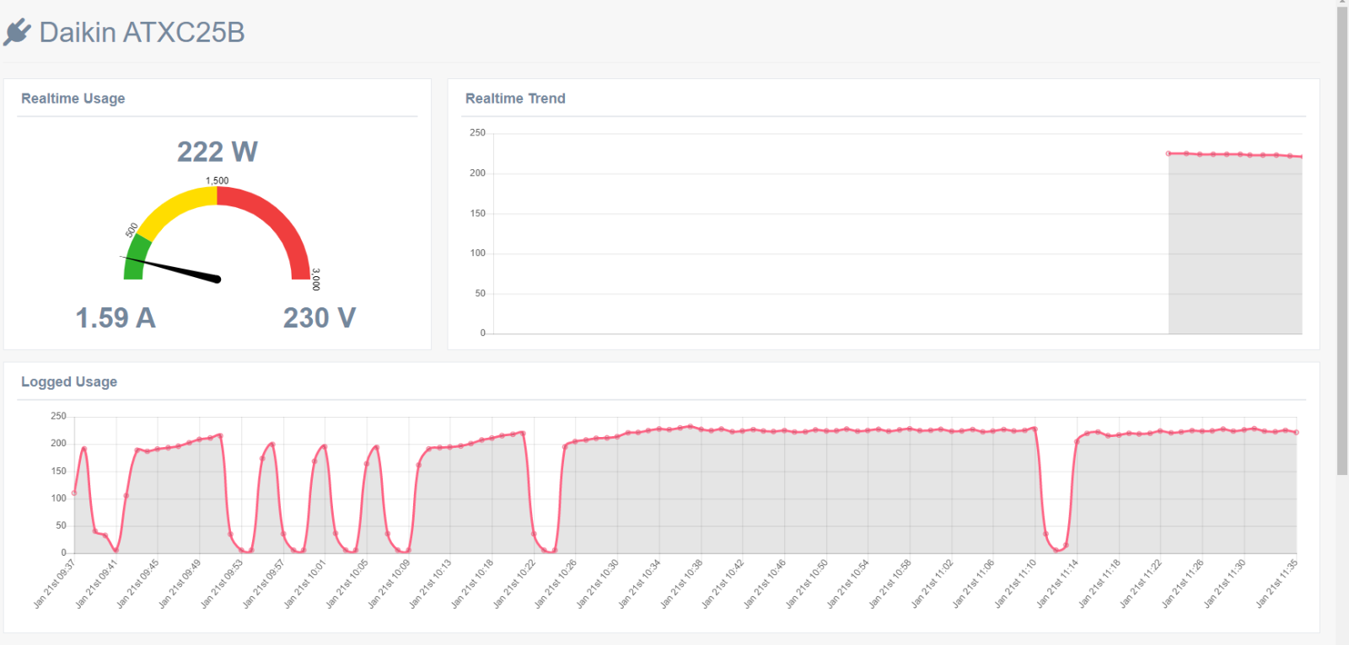The height and width of the screenshot is (645, 1349).
Task: Click the 250 axis label in Logged Usage
Action: click(x=58, y=416)
